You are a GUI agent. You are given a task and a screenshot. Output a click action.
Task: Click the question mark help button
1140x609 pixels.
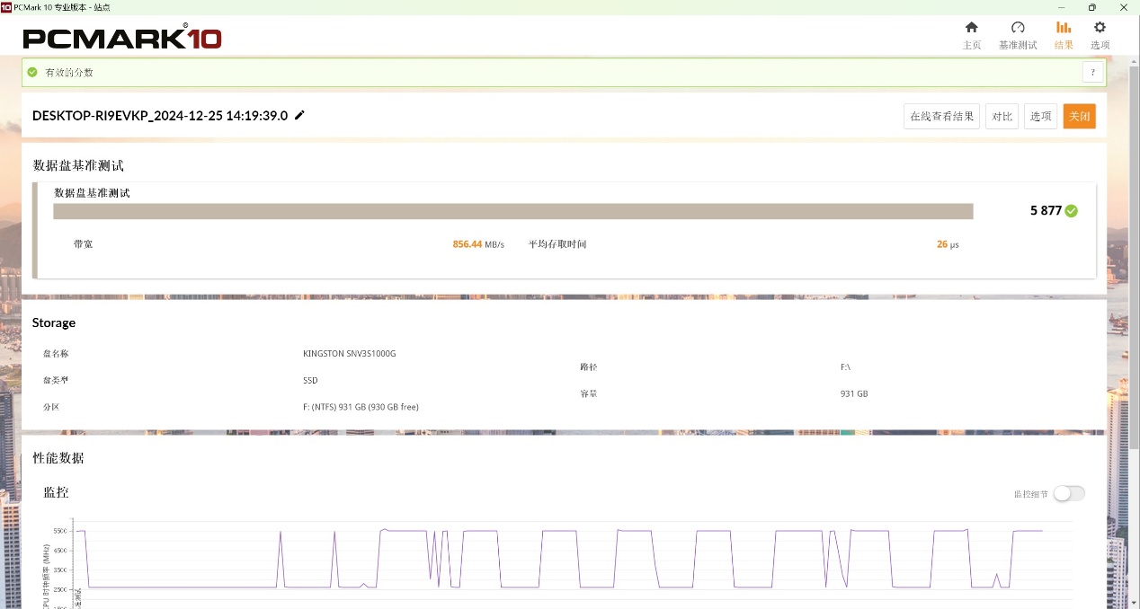[x=1092, y=73]
